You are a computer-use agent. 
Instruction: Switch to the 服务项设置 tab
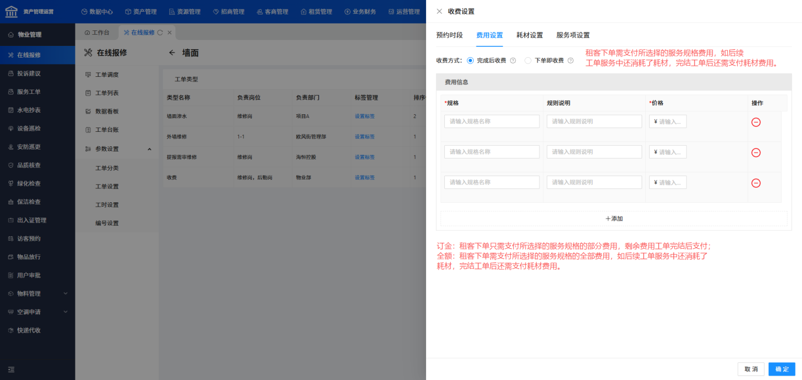pos(573,35)
